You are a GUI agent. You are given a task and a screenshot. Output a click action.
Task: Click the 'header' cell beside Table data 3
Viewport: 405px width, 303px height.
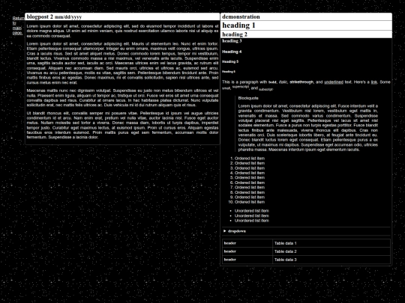click(247, 260)
